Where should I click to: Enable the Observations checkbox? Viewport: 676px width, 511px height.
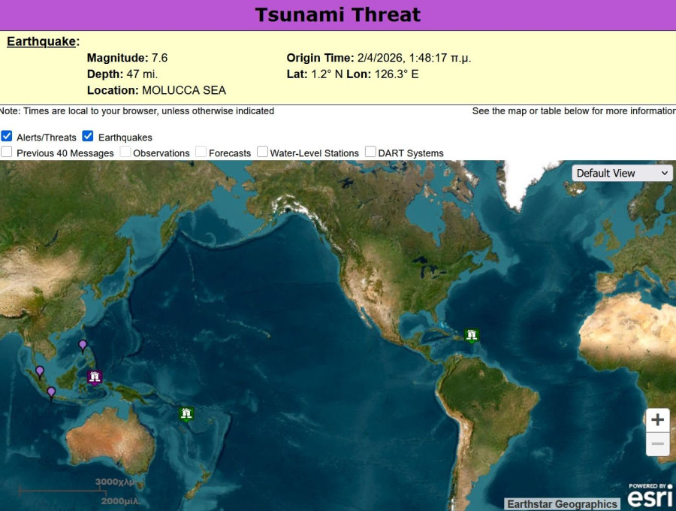coord(125,152)
